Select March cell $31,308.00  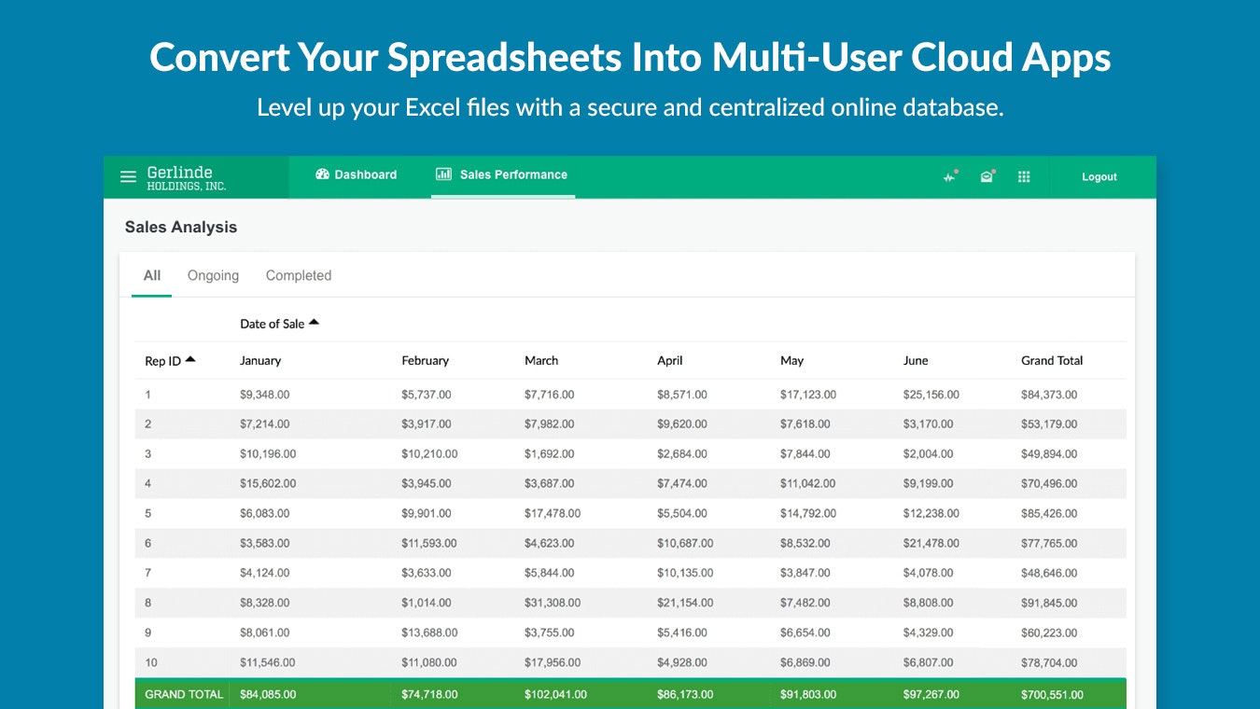point(553,603)
